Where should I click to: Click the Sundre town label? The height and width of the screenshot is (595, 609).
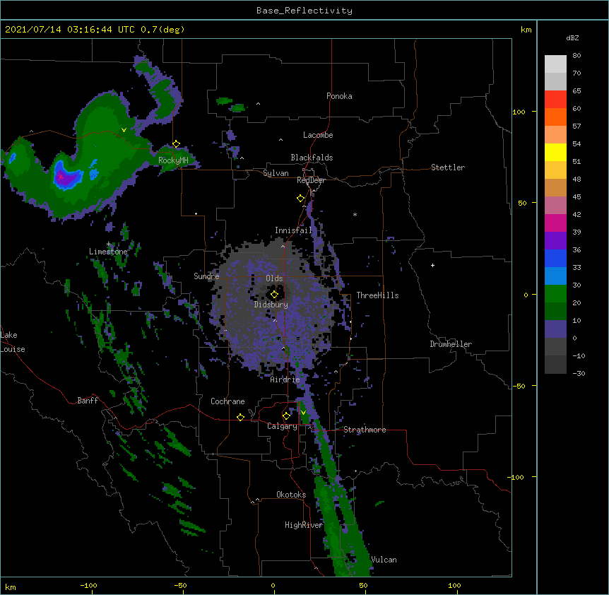[x=206, y=276]
